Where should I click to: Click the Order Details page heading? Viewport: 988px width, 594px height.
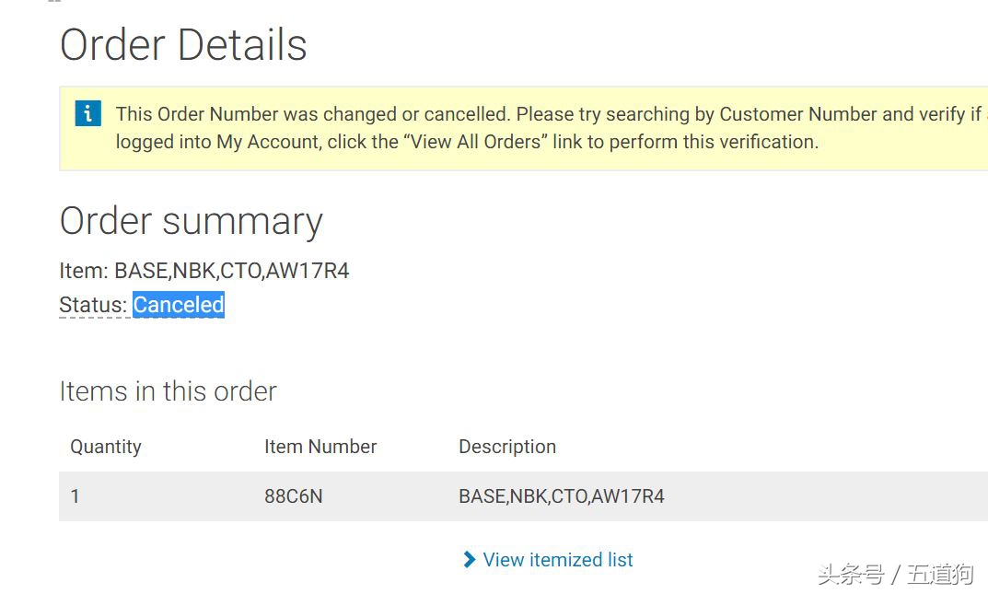click(x=183, y=45)
